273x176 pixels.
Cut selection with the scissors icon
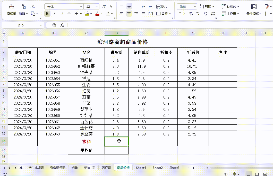click(x=33, y=7)
